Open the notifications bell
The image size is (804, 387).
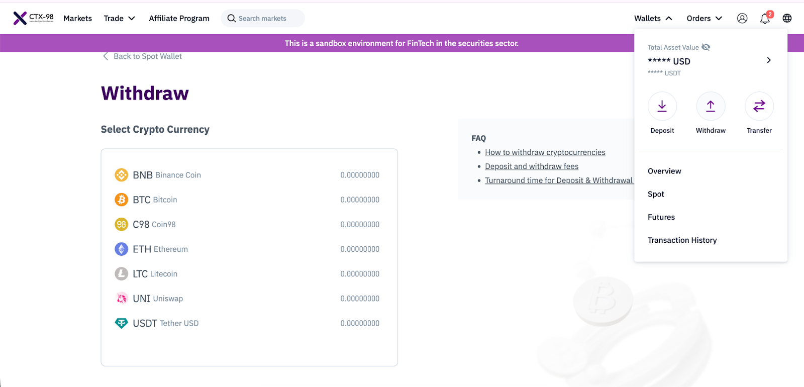765,19
